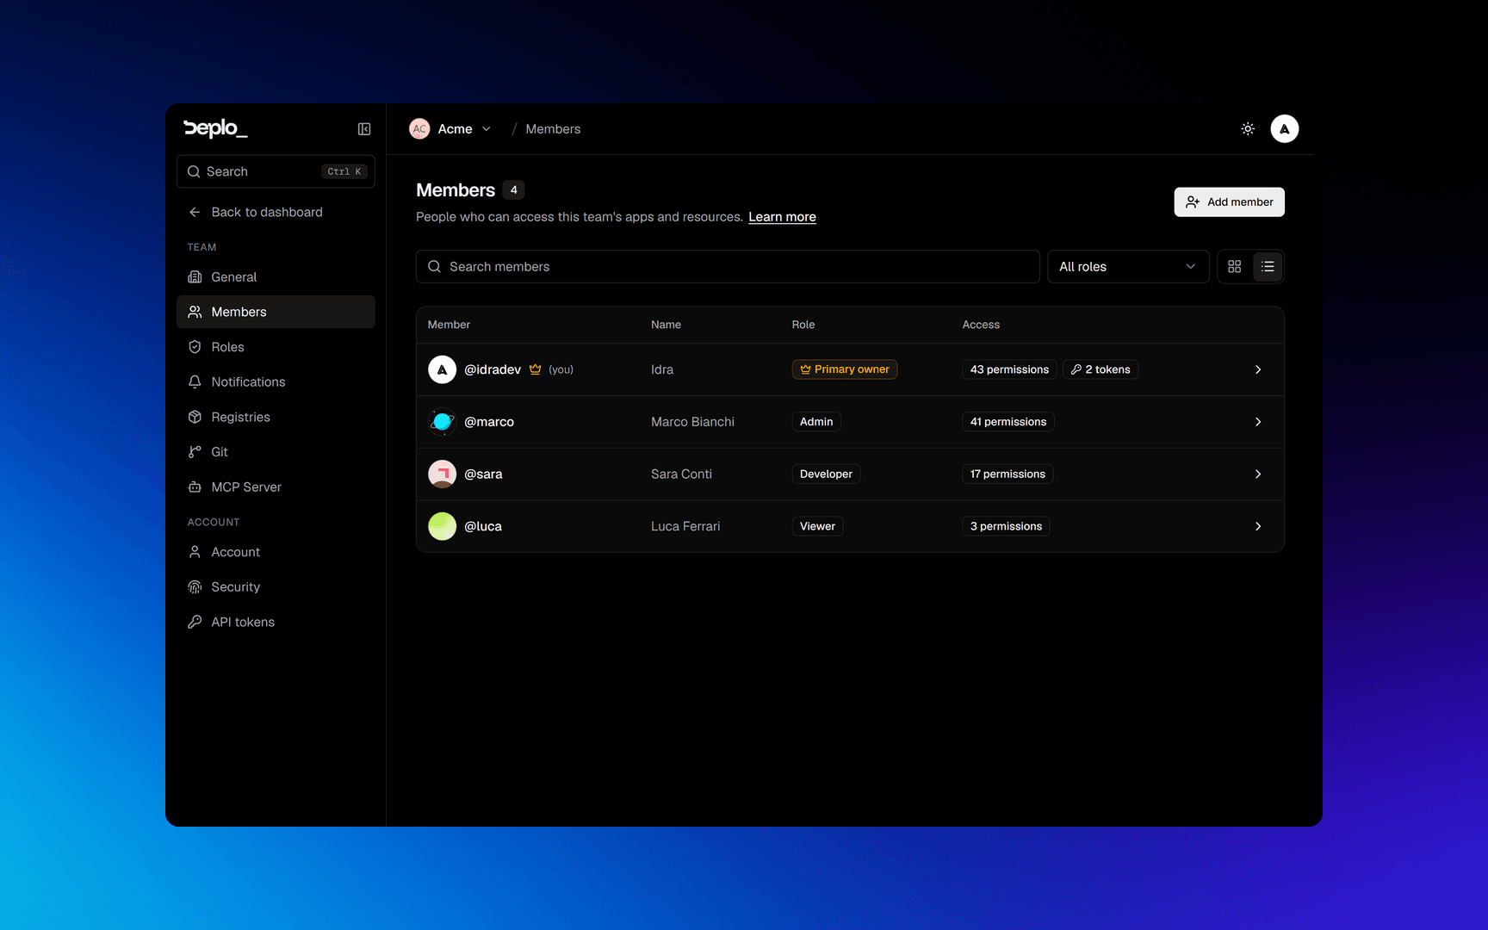Open the Roles settings page

(276, 347)
